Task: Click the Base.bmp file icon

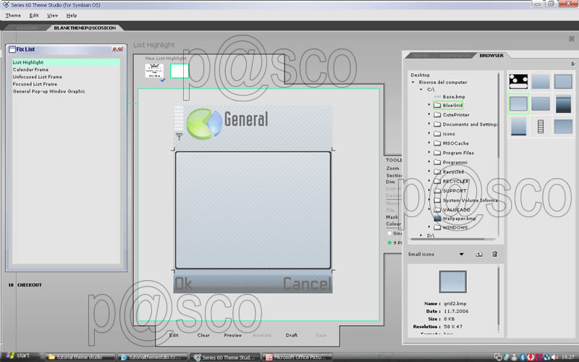Action: point(438,97)
